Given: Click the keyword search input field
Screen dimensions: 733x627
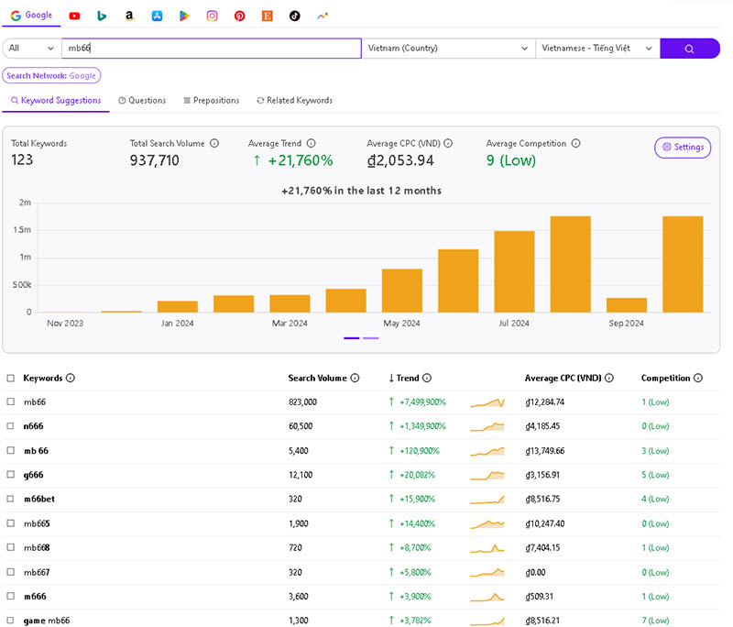Looking at the screenshot, I should [211, 49].
